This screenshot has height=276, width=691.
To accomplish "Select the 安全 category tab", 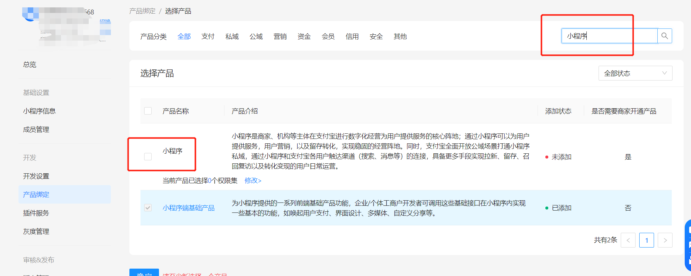I will point(376,37).
